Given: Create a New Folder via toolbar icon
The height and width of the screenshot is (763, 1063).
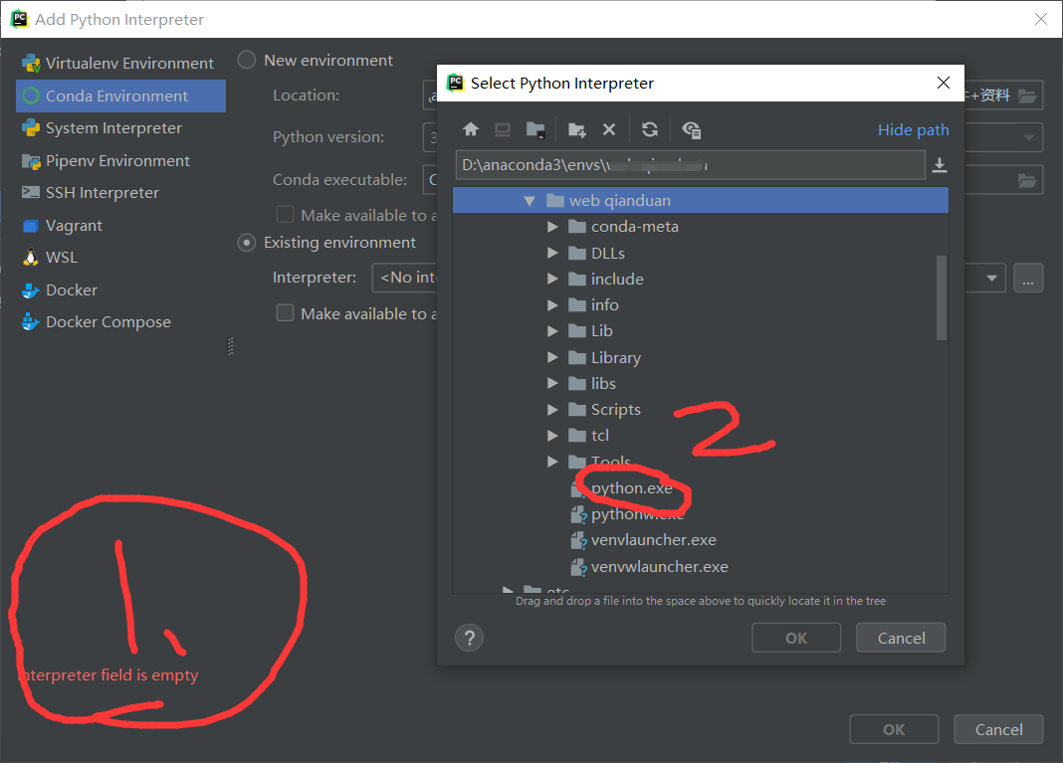Looking at the screenshot, I should pos(577,129).
